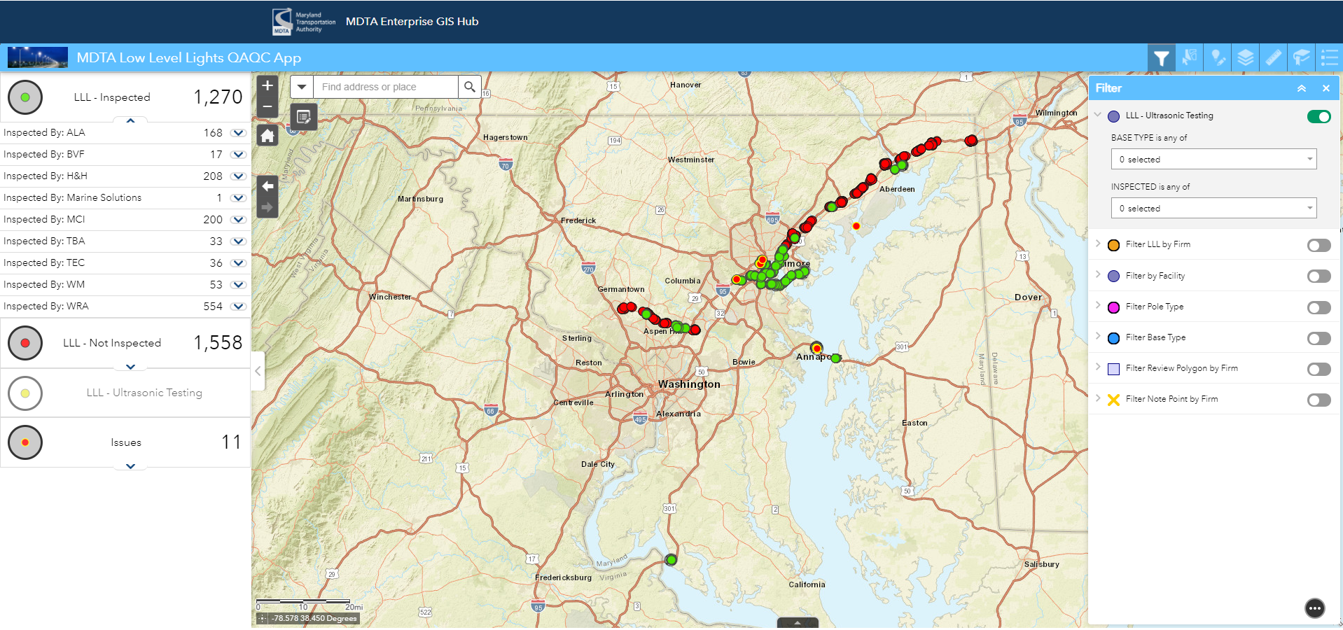Screen dimensions: 1343x630
Task: Open the Legend list widget
Action: point(1329,58)
